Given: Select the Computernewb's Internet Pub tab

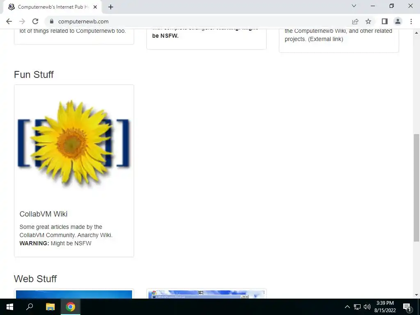Looking at the screenshot, I should pyautogui.click(x=52, y=7).
